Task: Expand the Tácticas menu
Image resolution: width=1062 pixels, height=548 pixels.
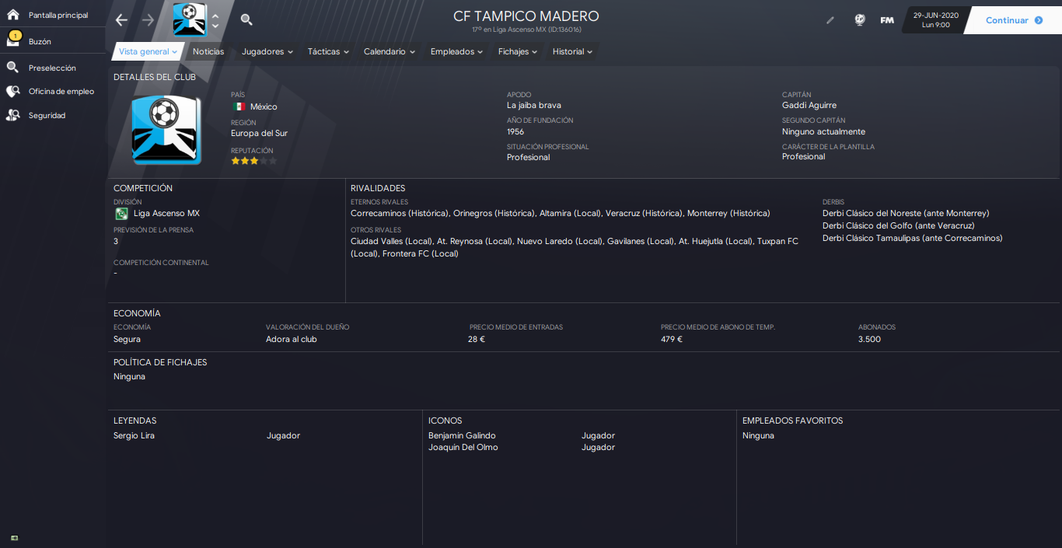Action: click(x=329, y=51)
